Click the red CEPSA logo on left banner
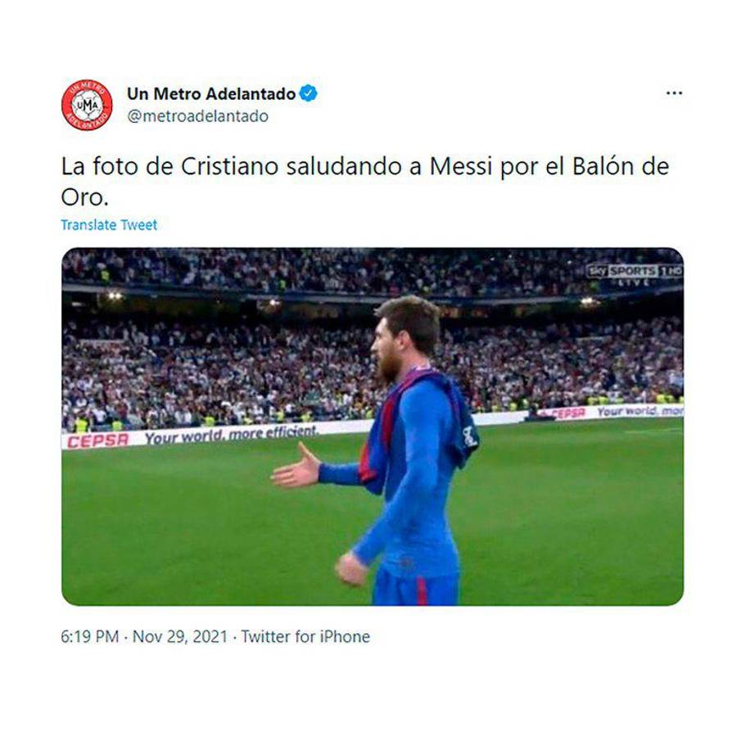The height and width of the screenshot is (737, 737). pos(97,441)
